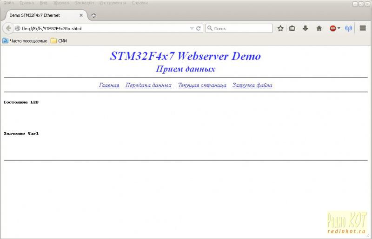This screenshot has height=239, width=372.
Task: Bookmark this page with the star icon
Action: 280,28
